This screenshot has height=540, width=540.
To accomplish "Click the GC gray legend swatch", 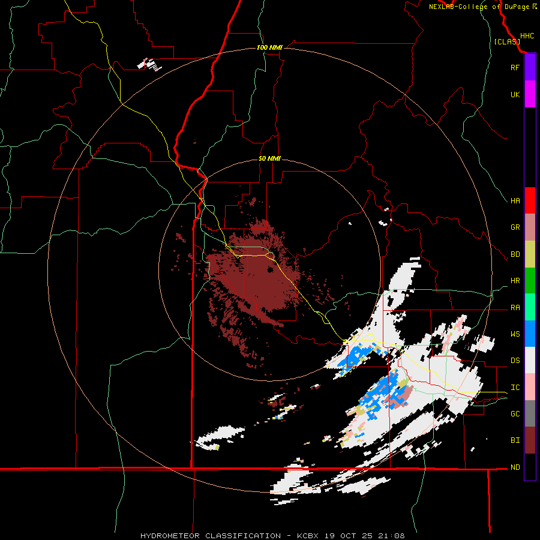I will pos(530,413).
